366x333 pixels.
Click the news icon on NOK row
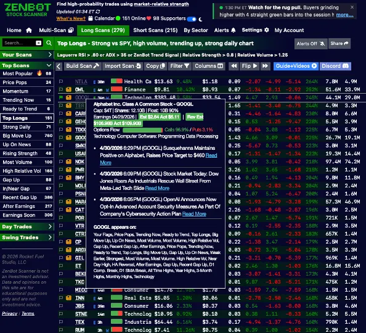(68, 162)
